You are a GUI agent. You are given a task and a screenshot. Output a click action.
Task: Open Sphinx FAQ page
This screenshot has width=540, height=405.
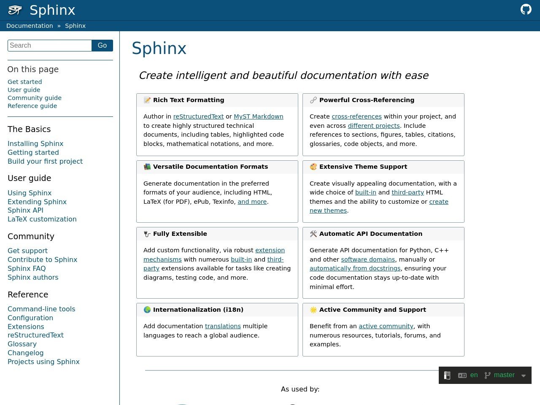pyautogui.click(x=27, y=269)
